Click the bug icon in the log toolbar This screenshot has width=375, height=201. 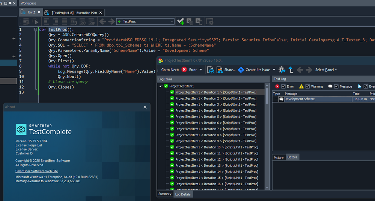(282, 70)
